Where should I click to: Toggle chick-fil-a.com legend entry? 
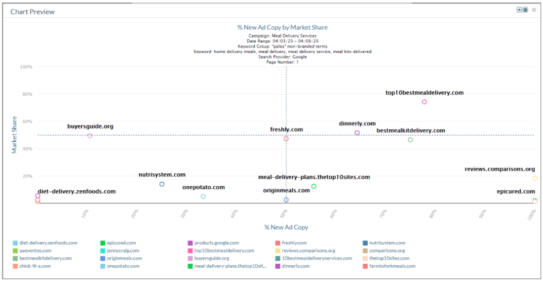(32, 266)
